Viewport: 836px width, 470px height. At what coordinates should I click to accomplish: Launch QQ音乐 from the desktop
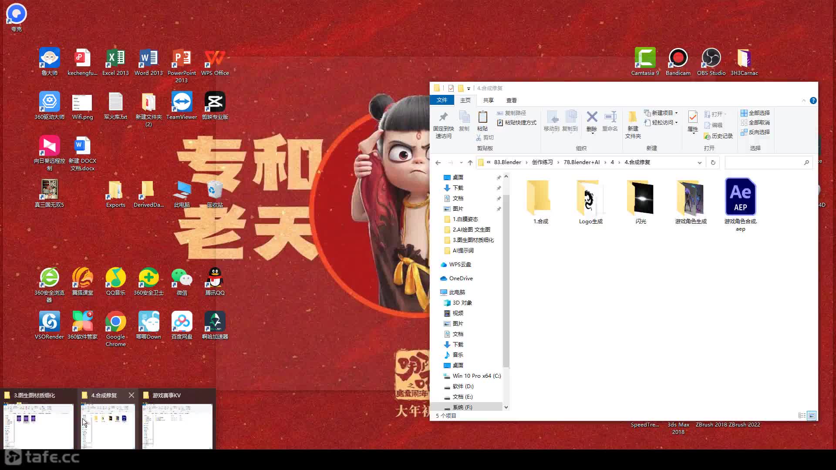[x=115, y=281]
